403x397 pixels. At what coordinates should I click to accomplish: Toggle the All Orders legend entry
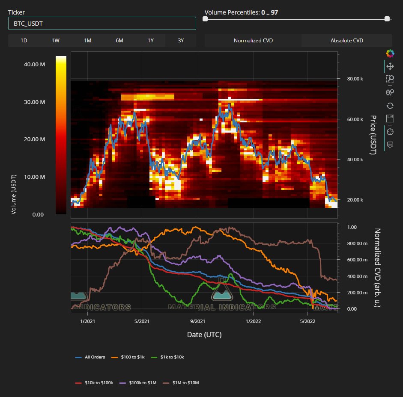click(x=90, y=357)
